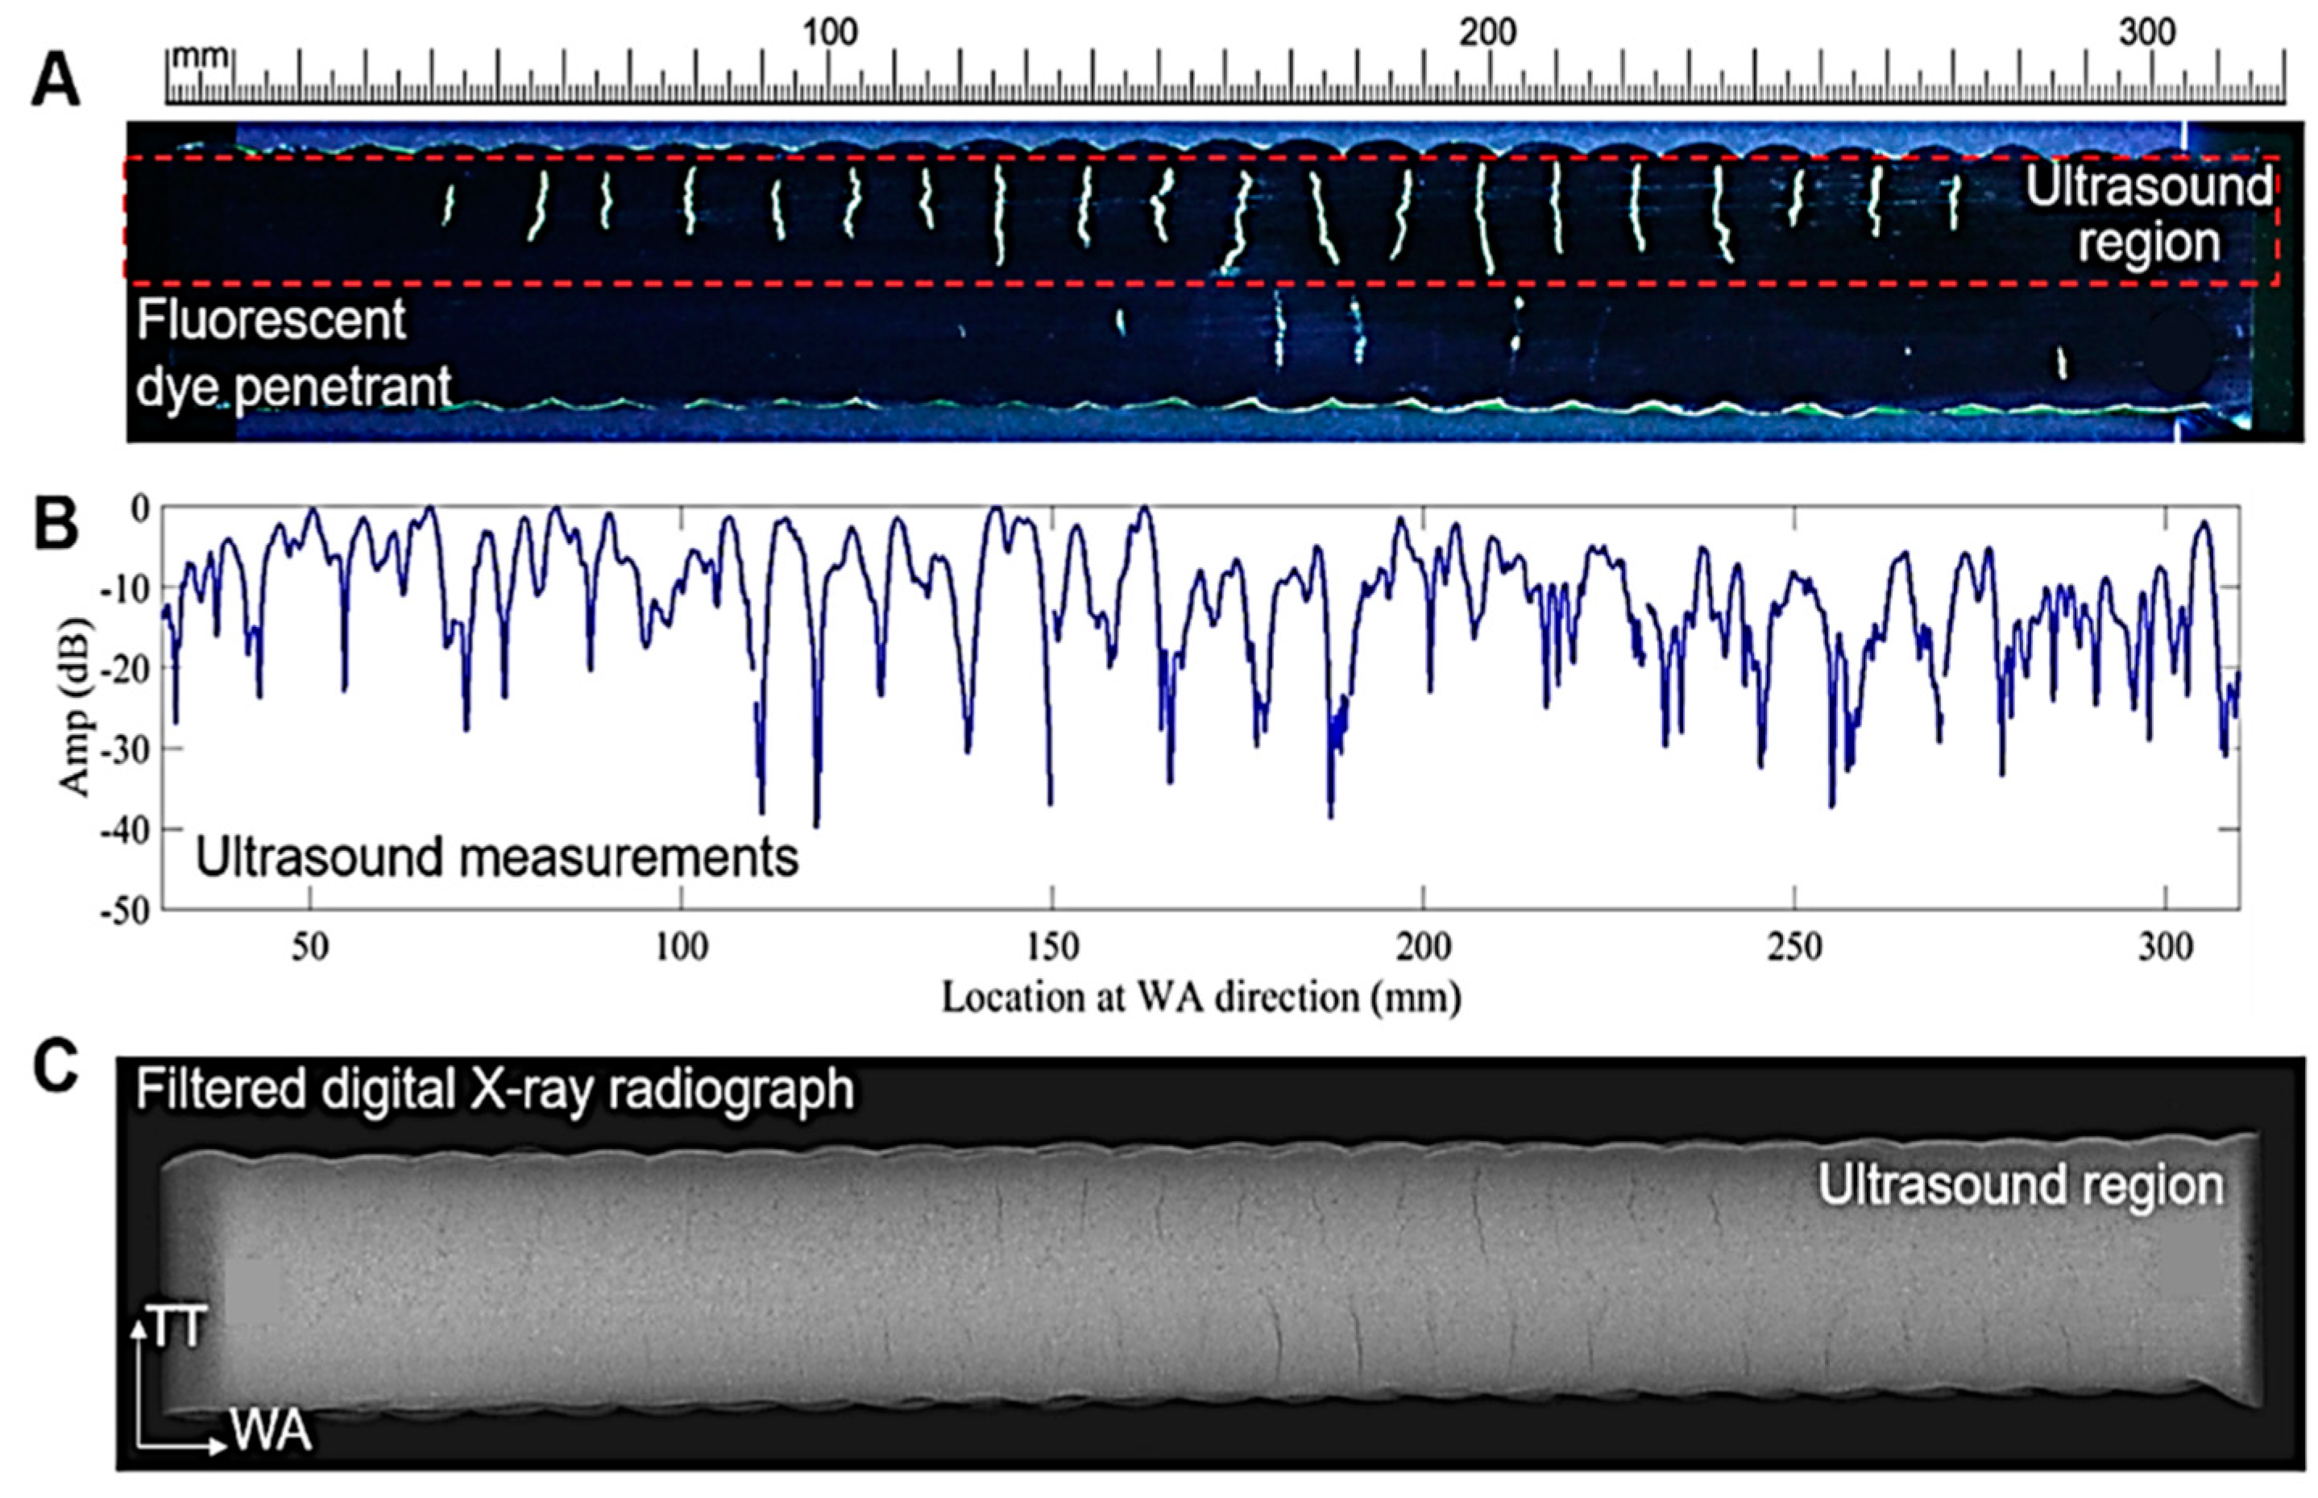
Task: Click the TT direction arrow label
Action: click(x=178, y=1327)
